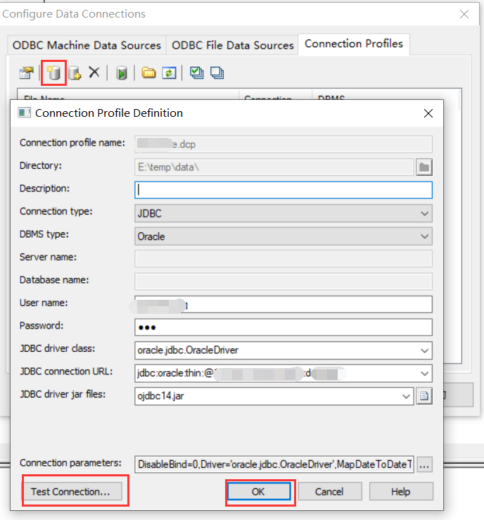Close the Connection Profile Definition dialog
This screenshot has height=520, width=484.
pyautogui.click(x=428, y=113)
